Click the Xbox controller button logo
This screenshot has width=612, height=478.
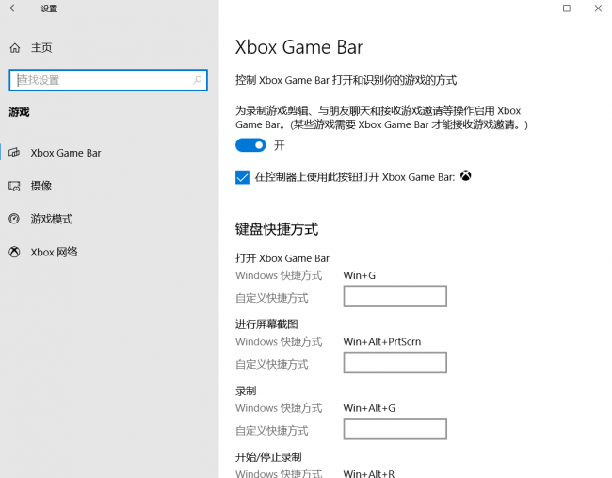pos(466,176)
